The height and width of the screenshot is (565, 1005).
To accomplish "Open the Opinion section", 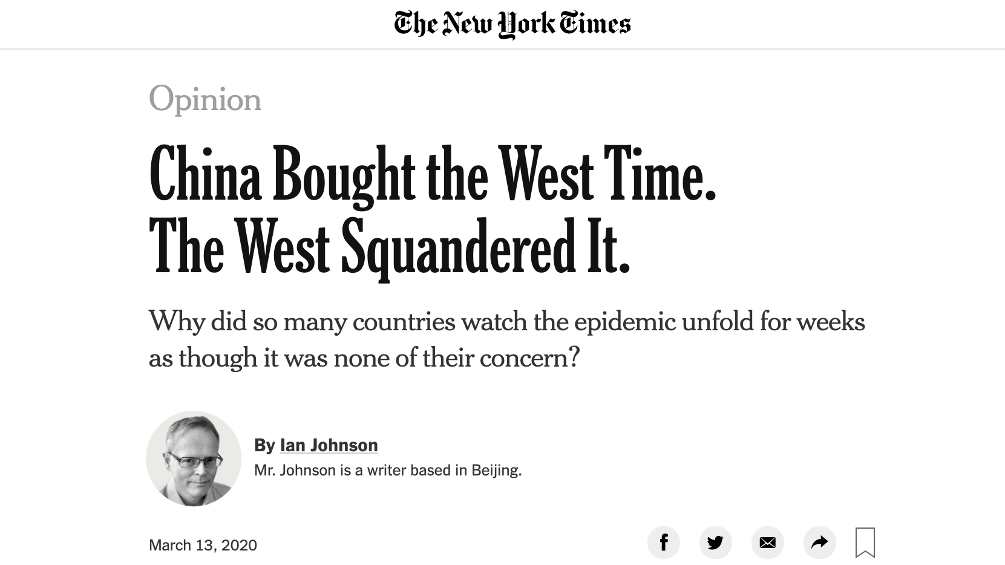I will tap(205, 99).
